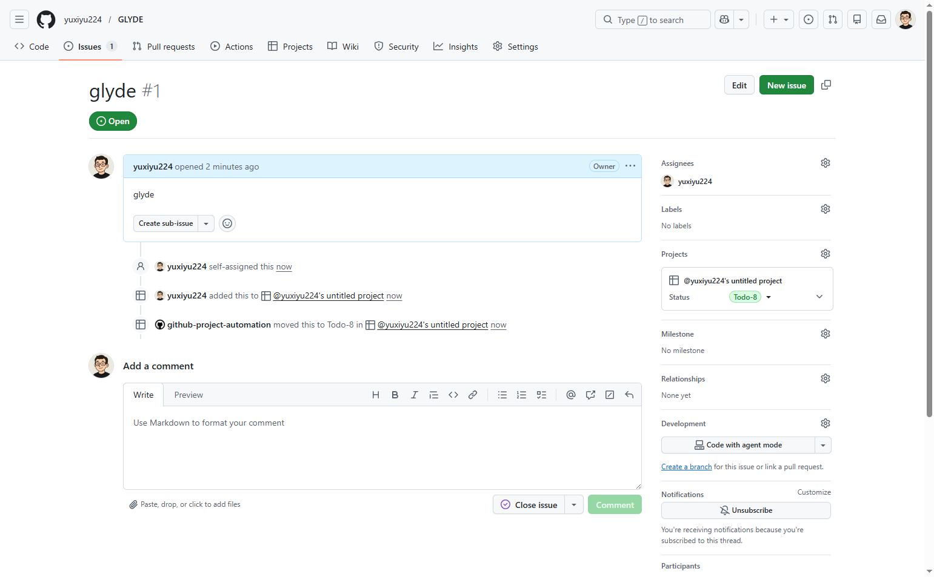Insert a hyperlink in the comment
Image resolution: width=934 pixels, height=577 pixels.
pyautogui.click(x=473, y=395)
